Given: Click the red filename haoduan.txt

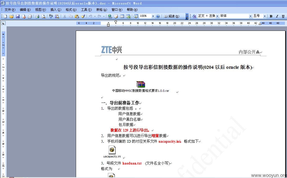Looking at the screenshot, I should click(132, 163).
